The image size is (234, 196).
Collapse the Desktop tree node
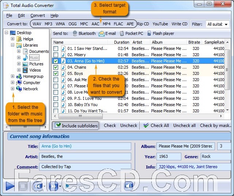point(7,33)
